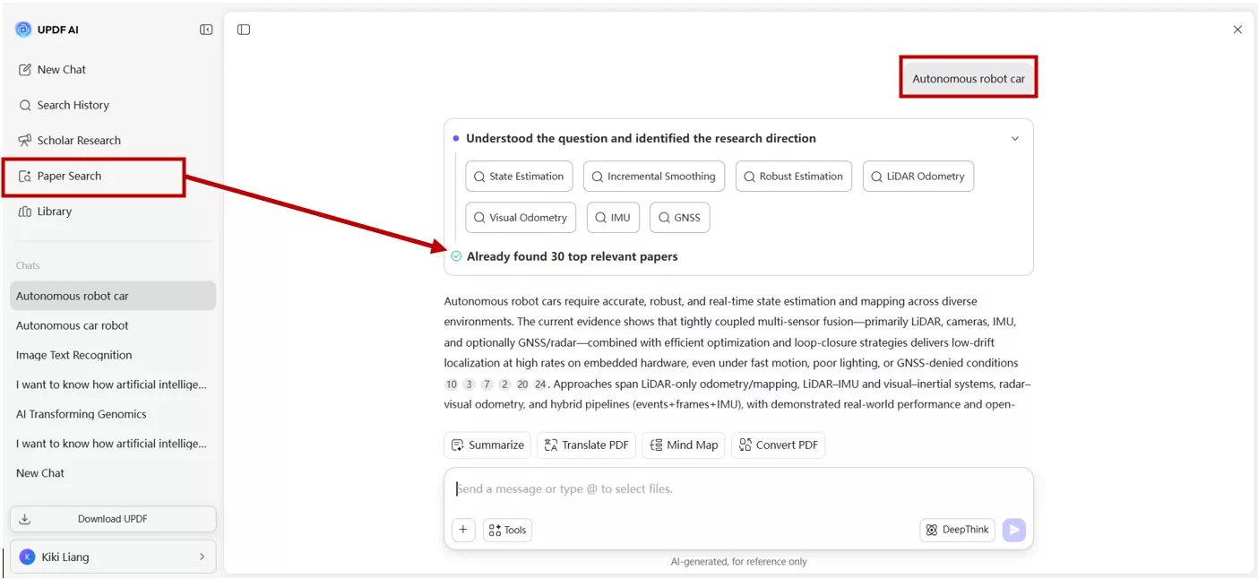Open the Image Text Recognition chat
This screenshot has height=579, width=1258.
pos(73,355)
